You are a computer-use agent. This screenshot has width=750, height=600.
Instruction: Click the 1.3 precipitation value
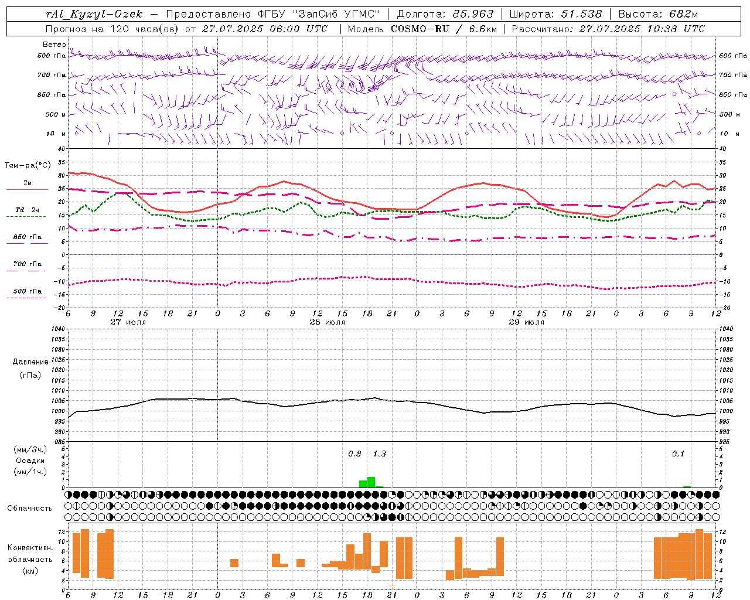point(380,454)
